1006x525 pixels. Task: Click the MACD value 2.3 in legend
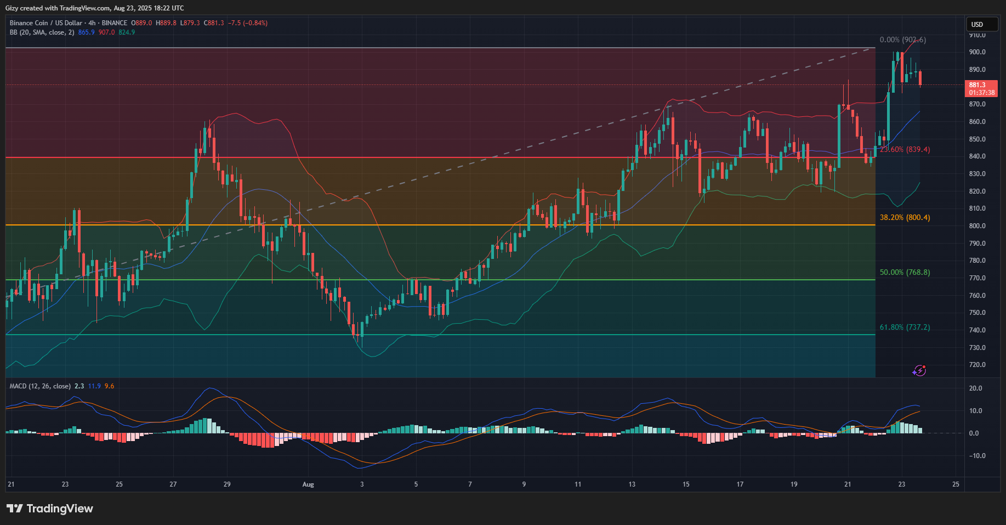pyautogui.click(x=79, y=386)
